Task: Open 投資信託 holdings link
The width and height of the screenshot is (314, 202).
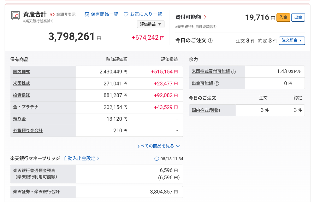Action: [21, 95]
